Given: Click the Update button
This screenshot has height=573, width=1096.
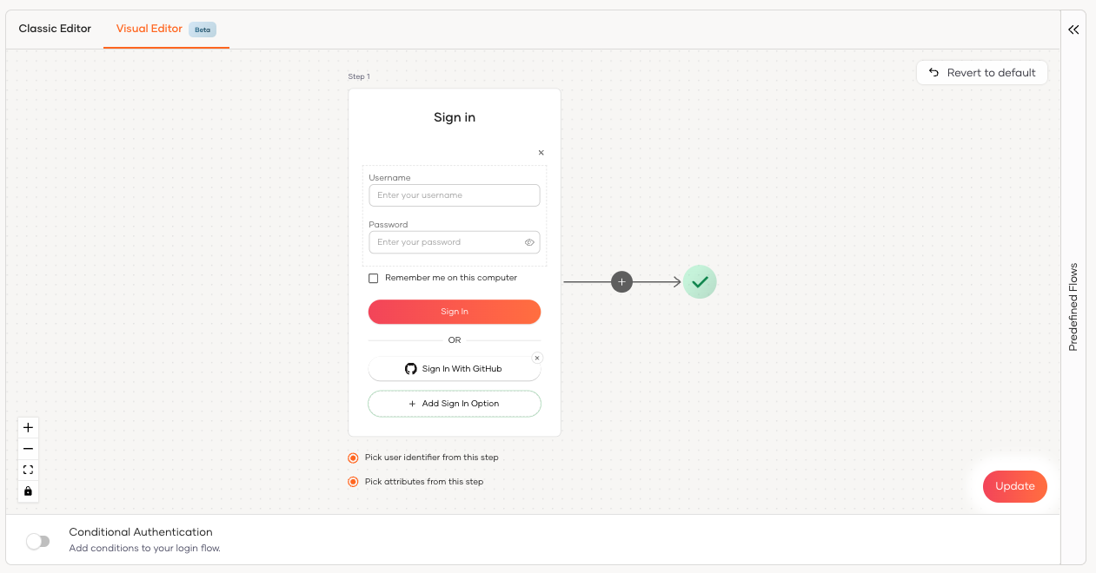Looking at the screenshot, I should (1014, 486).
